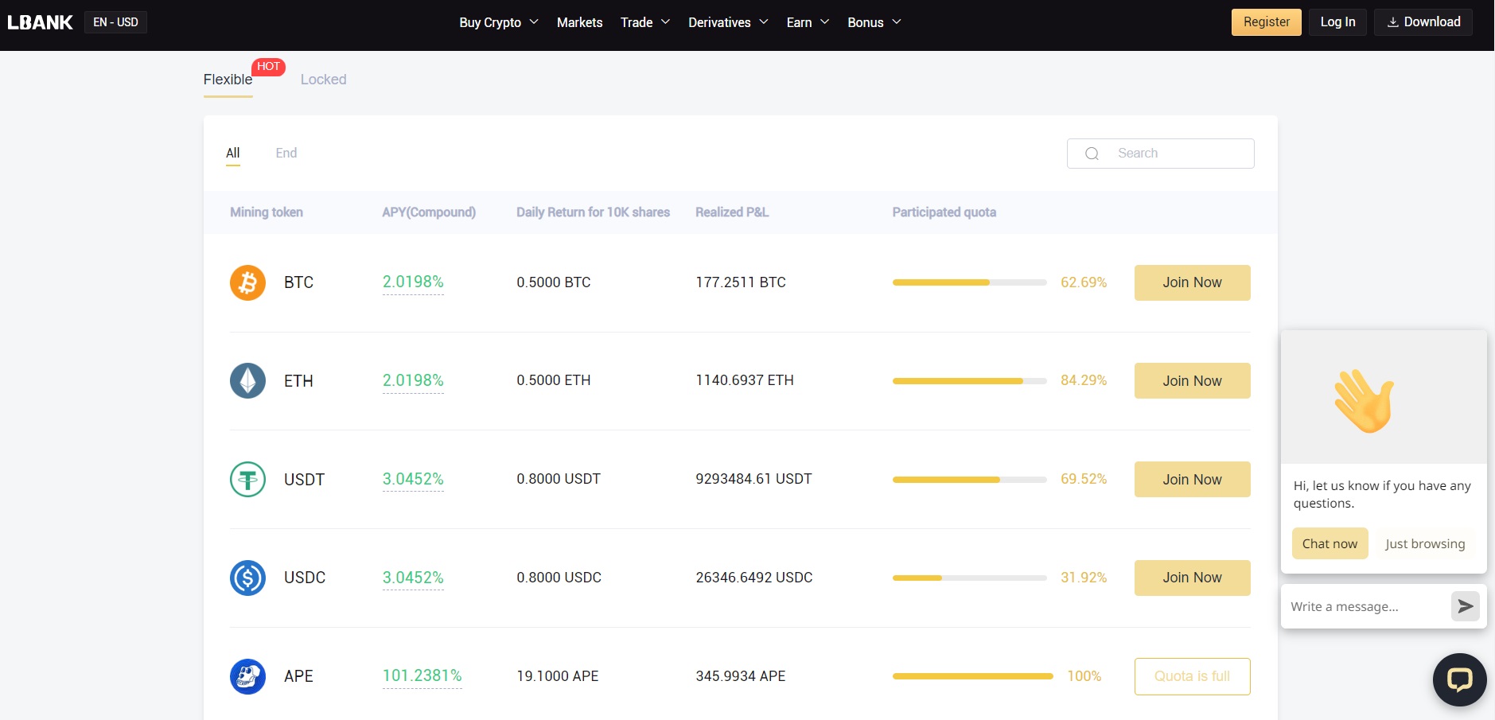1495x720 pixels.
Task: Join Now for the USDC row
Action: 1192,578
